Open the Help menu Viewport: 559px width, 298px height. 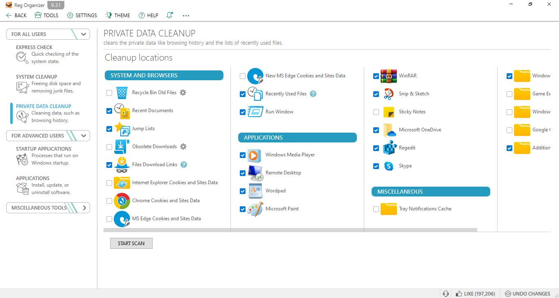click(x=148, y=15)
